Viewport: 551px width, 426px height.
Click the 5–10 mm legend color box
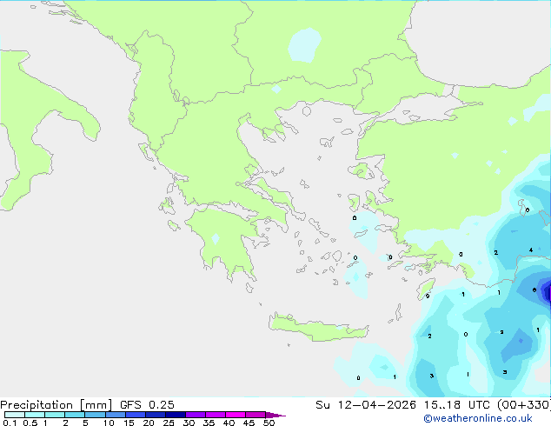coord(95,415)
